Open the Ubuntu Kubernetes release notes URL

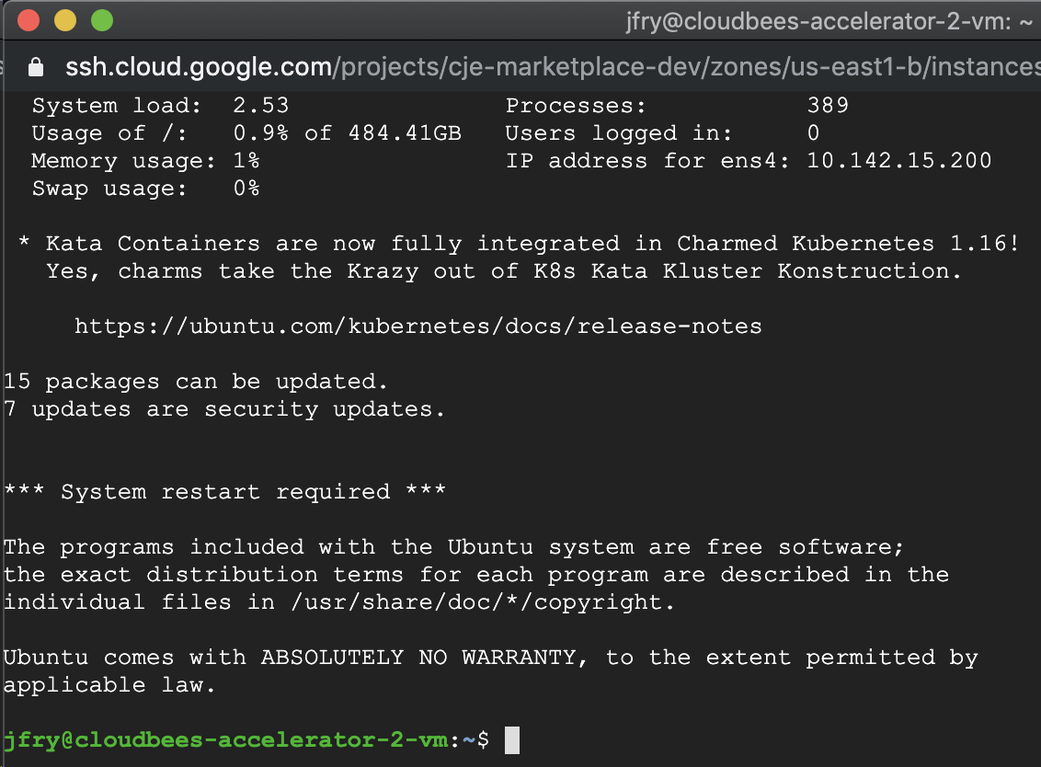click(418, 326)
